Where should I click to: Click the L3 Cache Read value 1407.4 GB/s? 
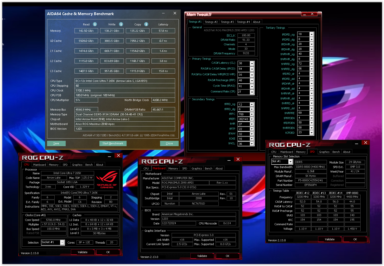pos(86,71)
